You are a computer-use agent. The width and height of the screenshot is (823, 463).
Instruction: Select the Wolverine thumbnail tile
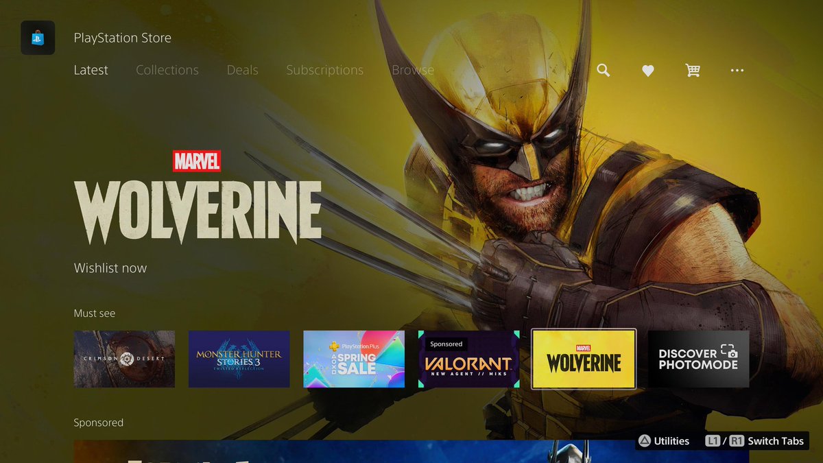coord(584,359)
